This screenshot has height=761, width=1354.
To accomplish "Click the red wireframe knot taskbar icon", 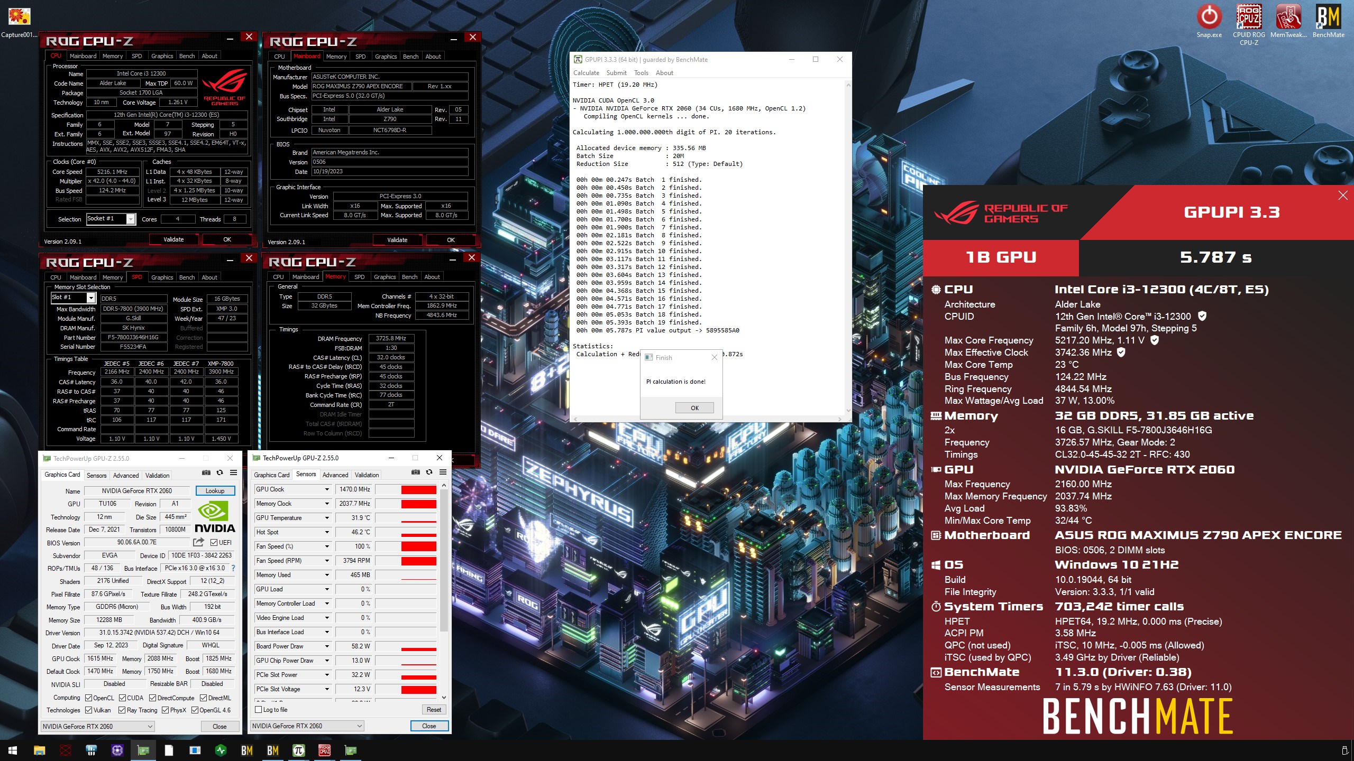I will tap(66, 750).
